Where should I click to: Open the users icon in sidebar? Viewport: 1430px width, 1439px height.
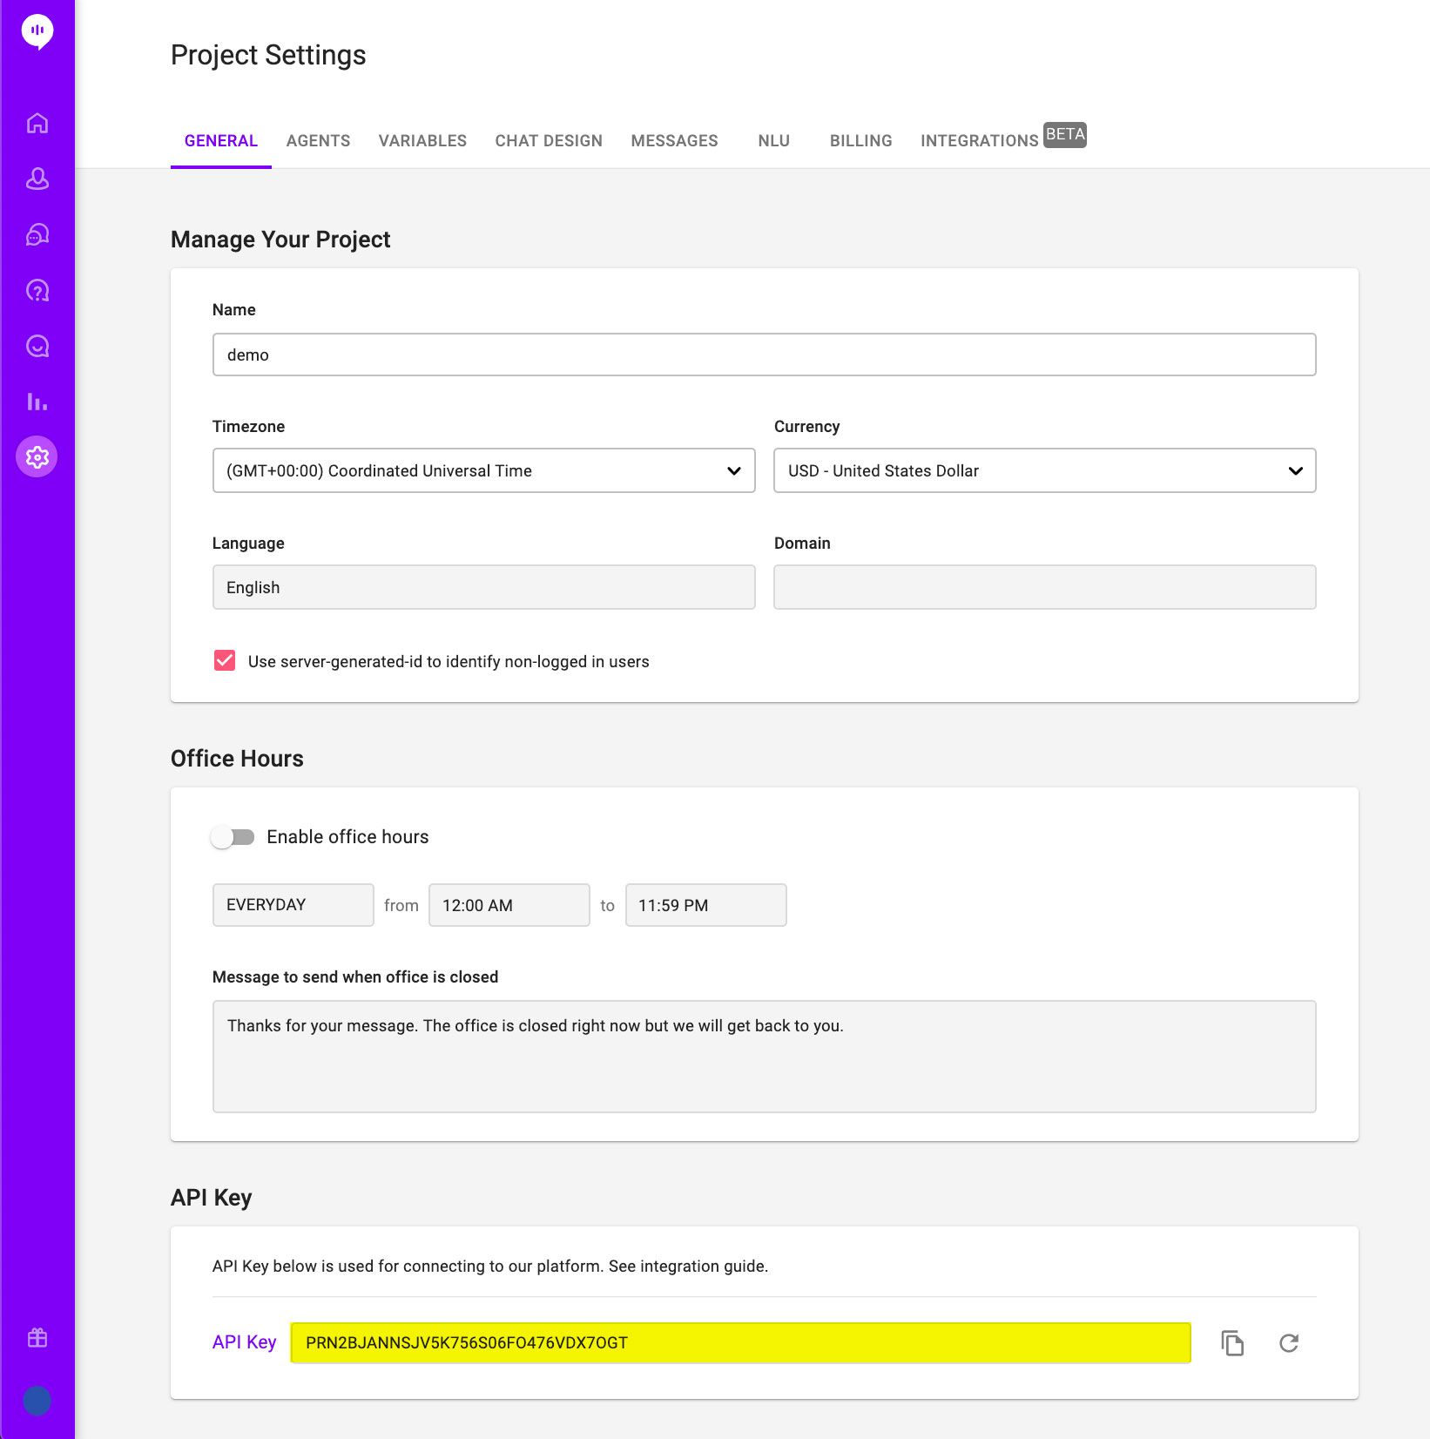pyautogui.click(x=37, y=179)
